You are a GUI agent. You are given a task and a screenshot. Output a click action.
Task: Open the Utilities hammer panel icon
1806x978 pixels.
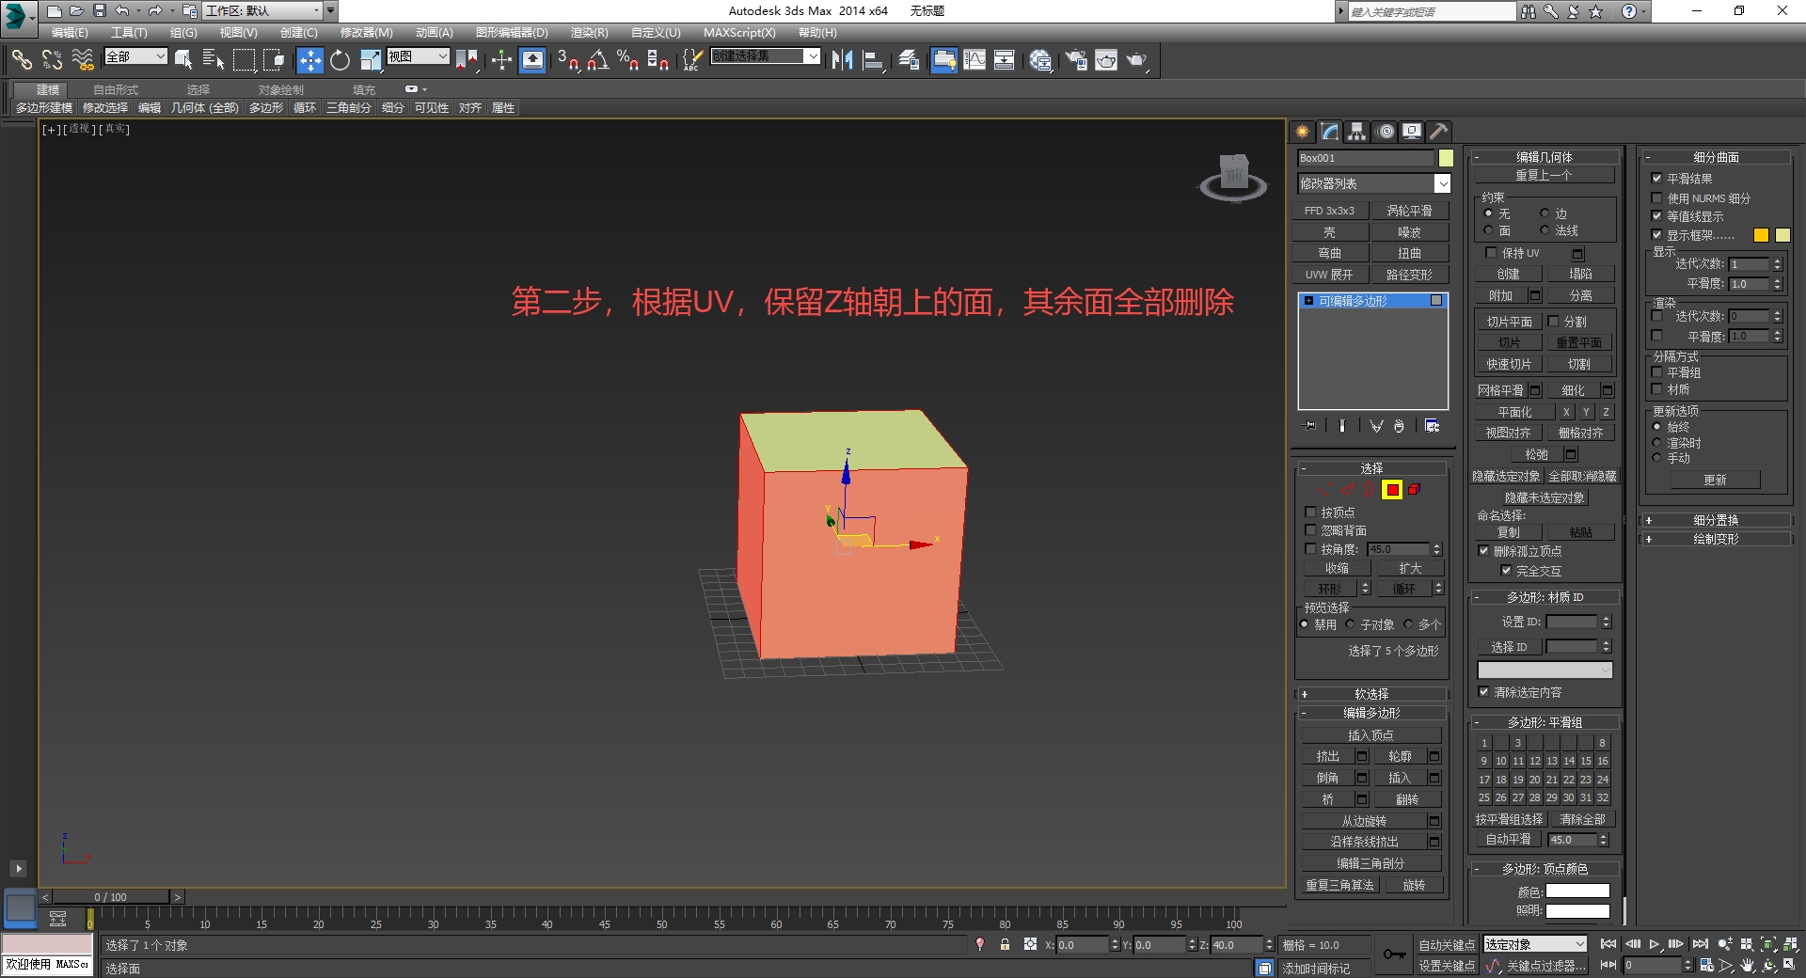click(1438, 132)
